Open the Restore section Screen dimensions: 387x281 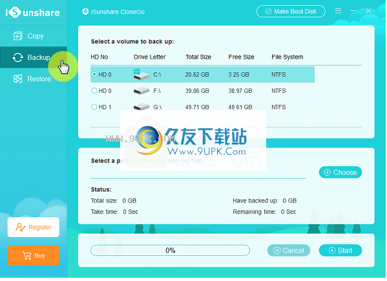[x=34, y=79]
